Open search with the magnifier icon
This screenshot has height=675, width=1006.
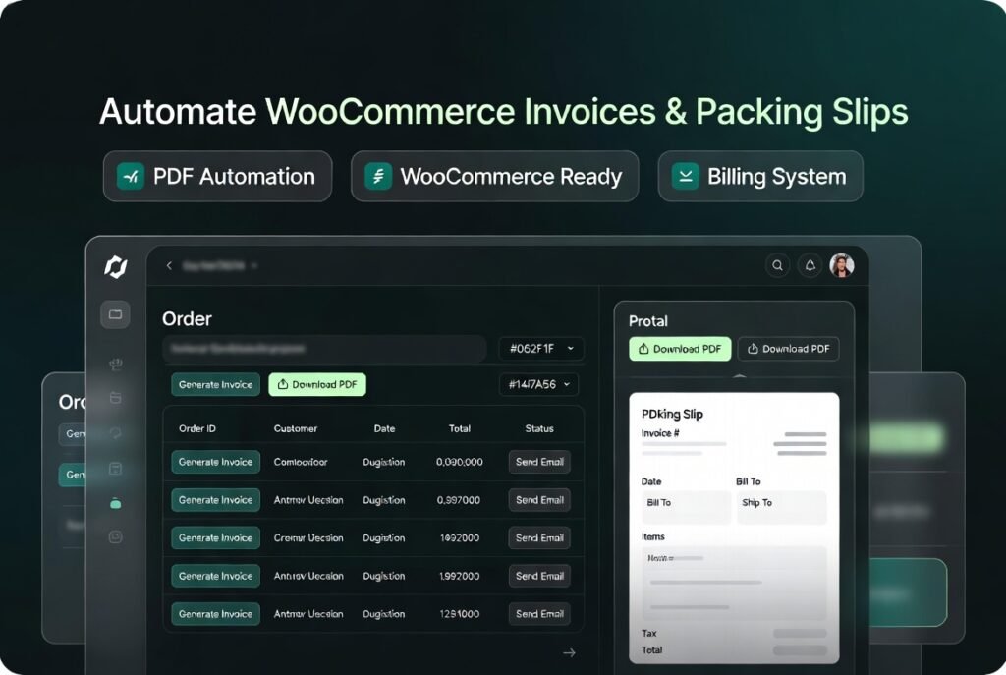(777, 265)
